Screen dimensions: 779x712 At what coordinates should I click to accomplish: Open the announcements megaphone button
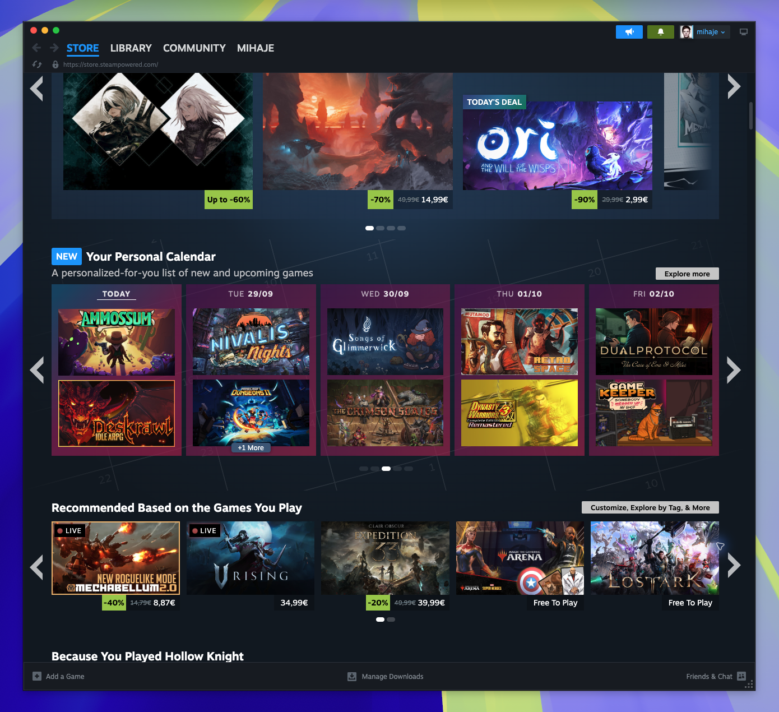629,32
